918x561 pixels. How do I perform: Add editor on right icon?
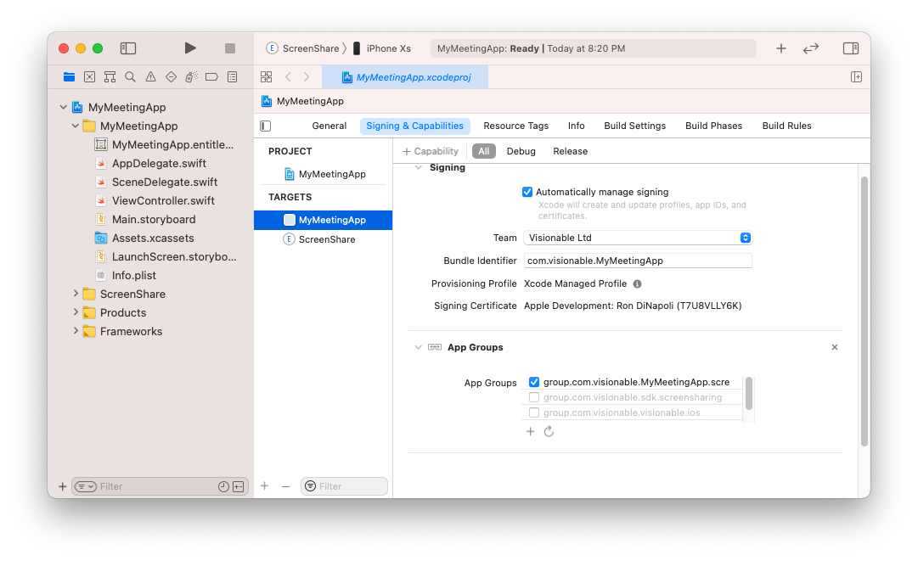(856, 76)
